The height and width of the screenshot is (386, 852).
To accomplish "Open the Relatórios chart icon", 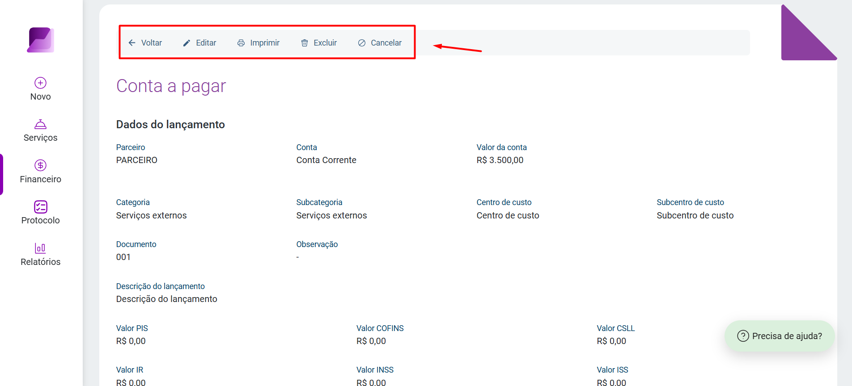I will pyautogui.click(x=41, y=248).
